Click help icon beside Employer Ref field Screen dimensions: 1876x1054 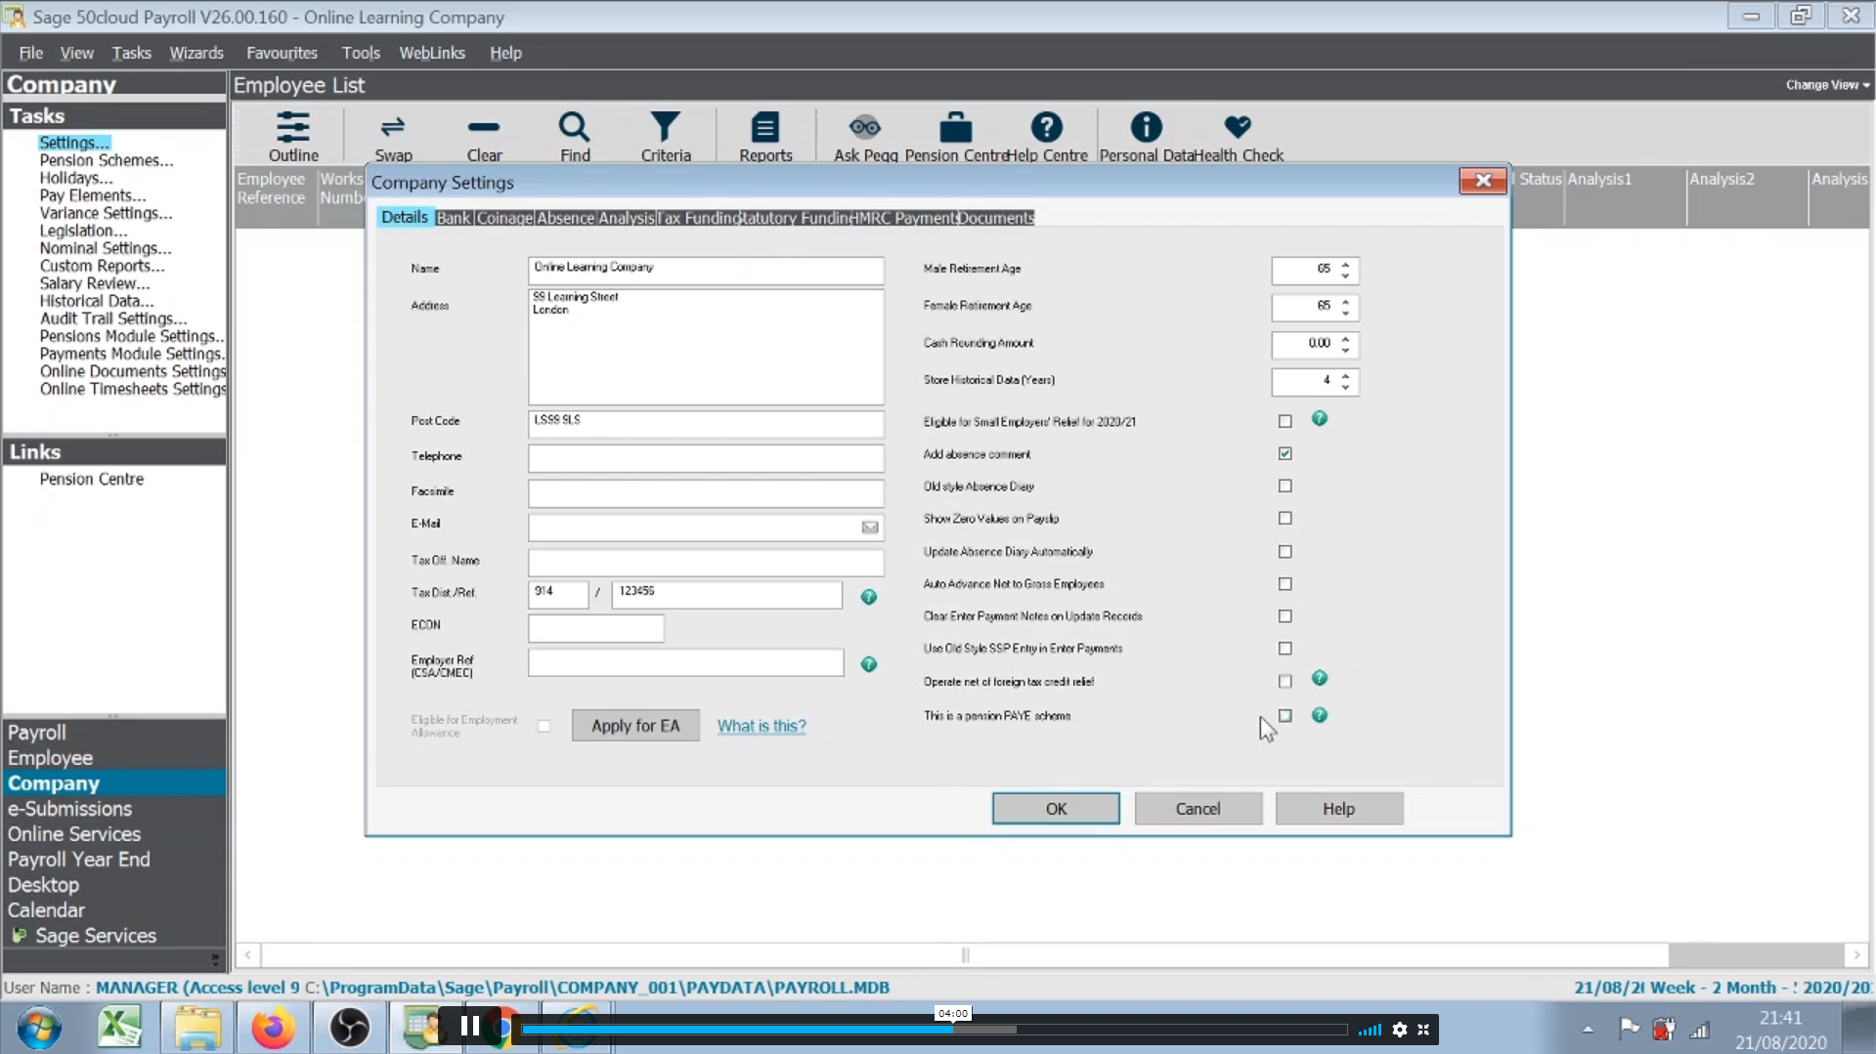(x=868, y=664)
